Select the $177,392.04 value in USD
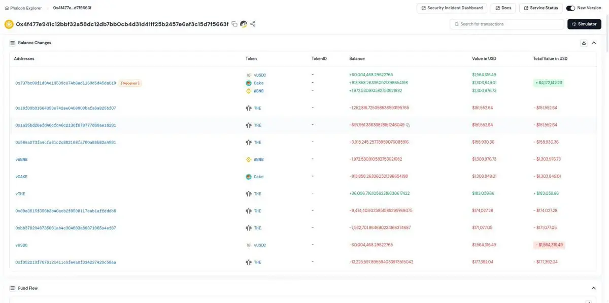This screenshot has height=303, width=609. pos(483,262)
